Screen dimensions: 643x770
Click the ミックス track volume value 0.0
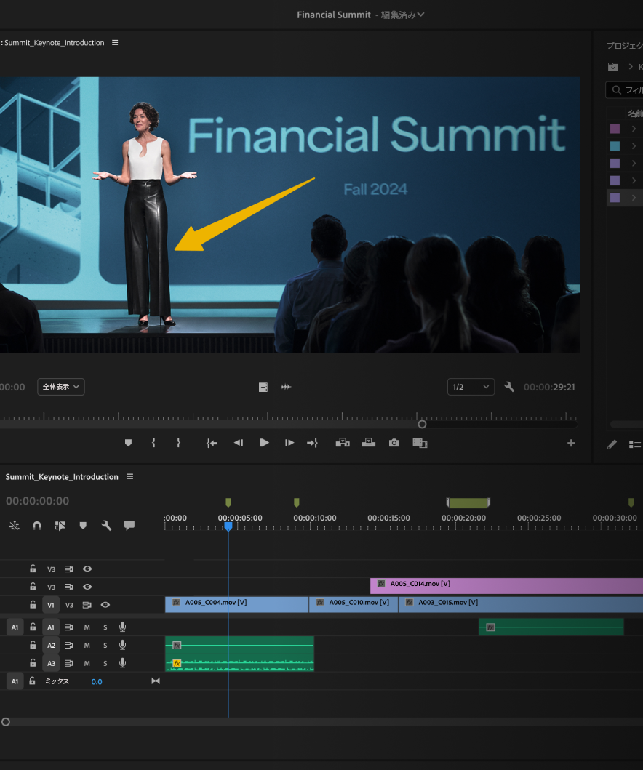click(x=97, y=681)
